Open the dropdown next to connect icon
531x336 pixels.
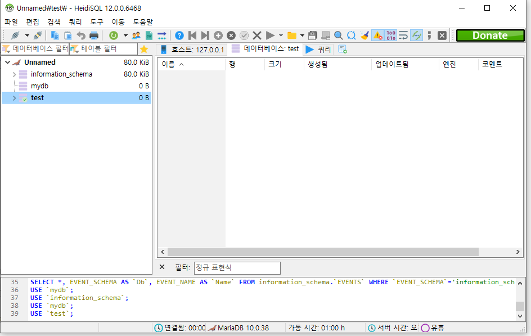(27, 35)
